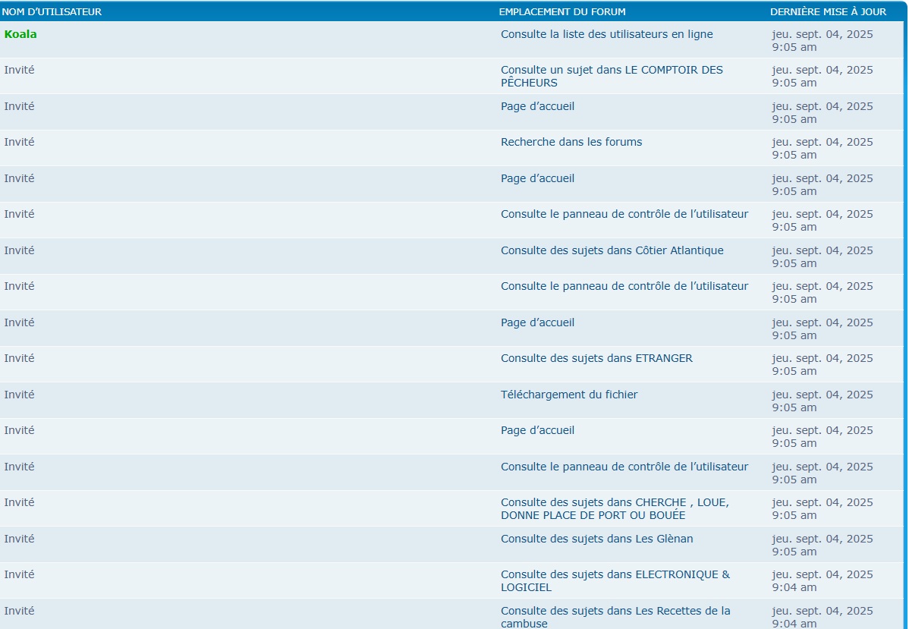The width and height of the screenshot is (909, 629).
Task: Click 'Page d'accueil' just above 'Recherche dans les forums'
Action: pos(537,106)
